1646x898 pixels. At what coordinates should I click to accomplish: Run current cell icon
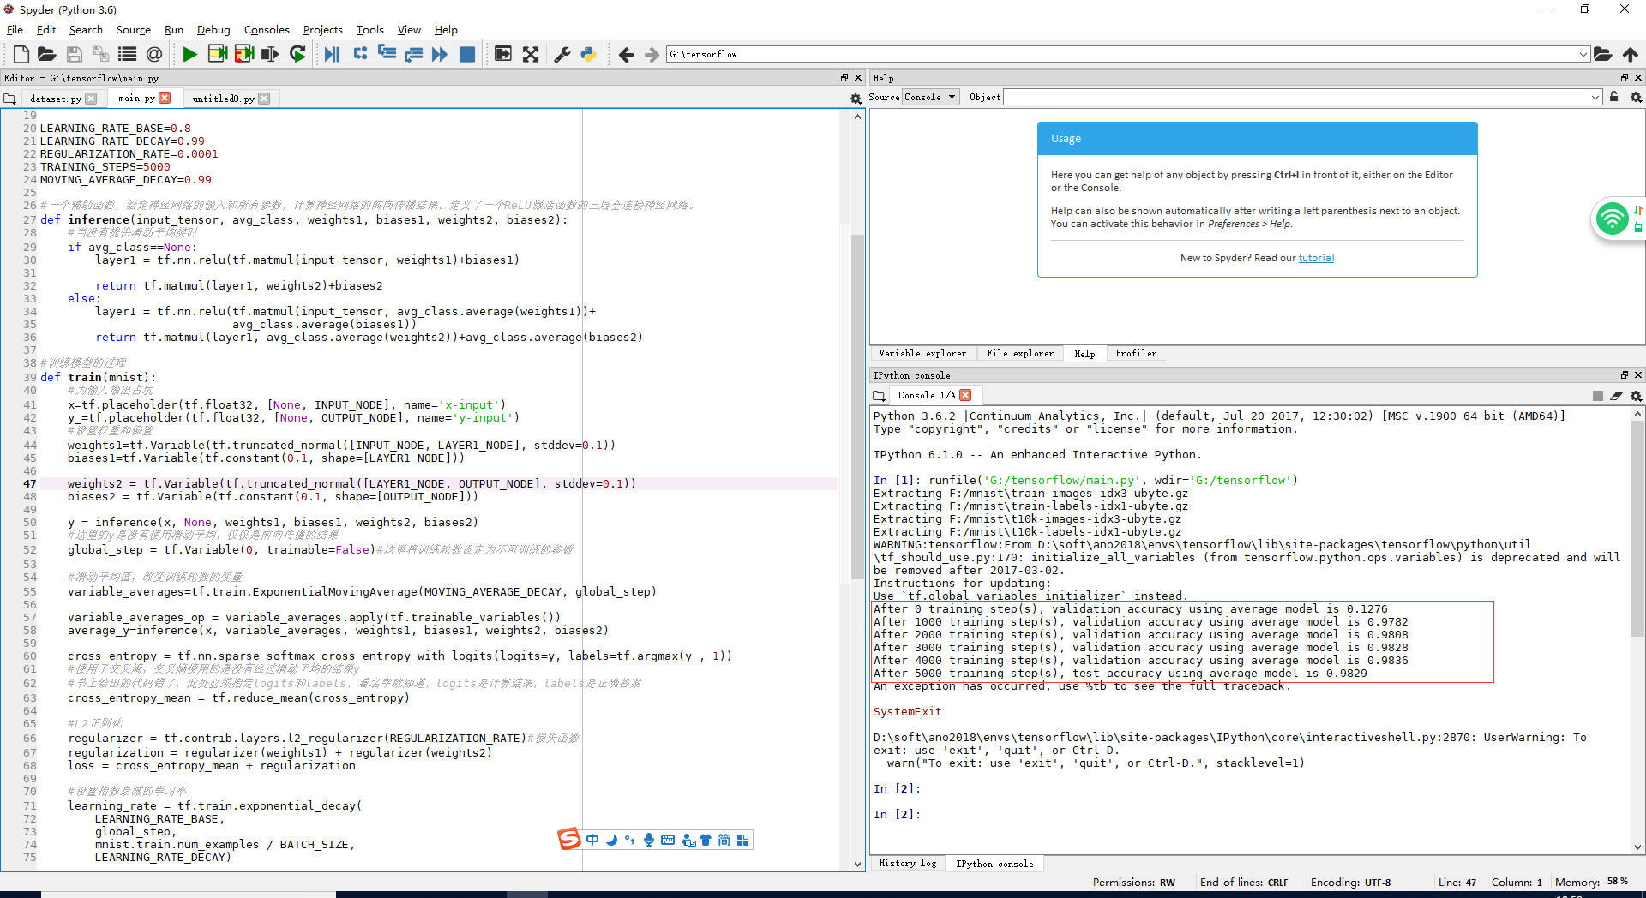(x=217, y=54)
